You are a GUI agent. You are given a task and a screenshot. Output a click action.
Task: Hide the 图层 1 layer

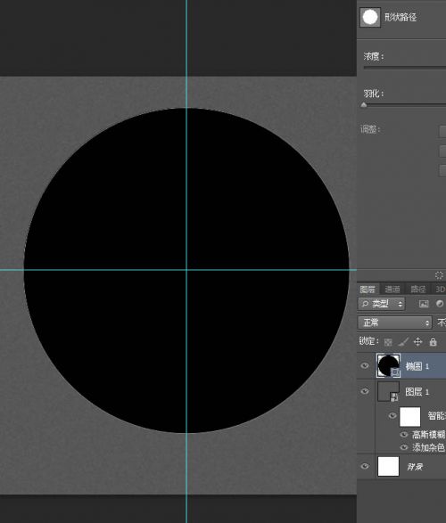pyautogui.click(x=365, y=391)
